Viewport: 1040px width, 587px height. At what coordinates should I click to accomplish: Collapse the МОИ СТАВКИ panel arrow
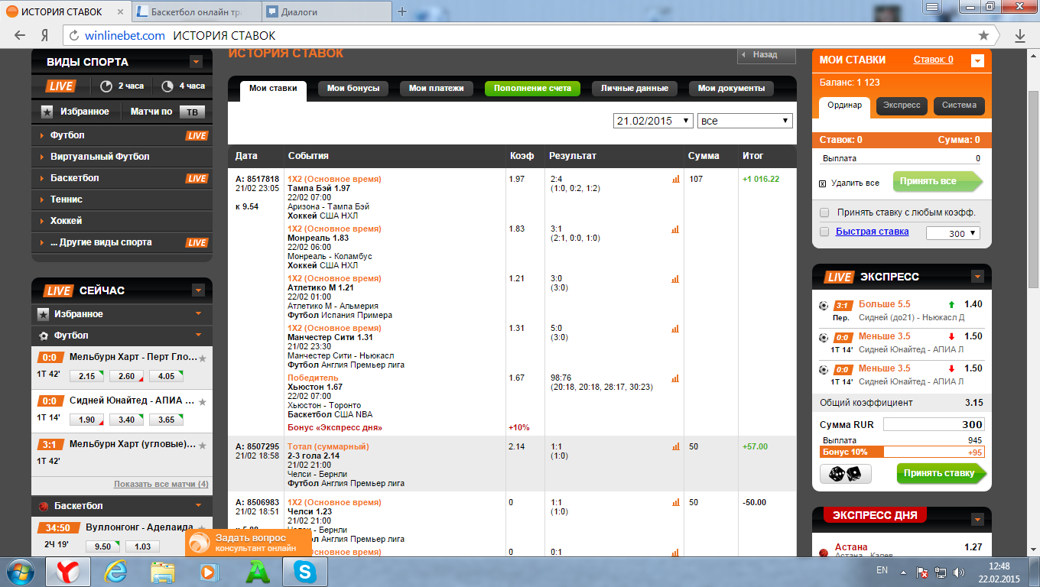[x=977, y=61]
